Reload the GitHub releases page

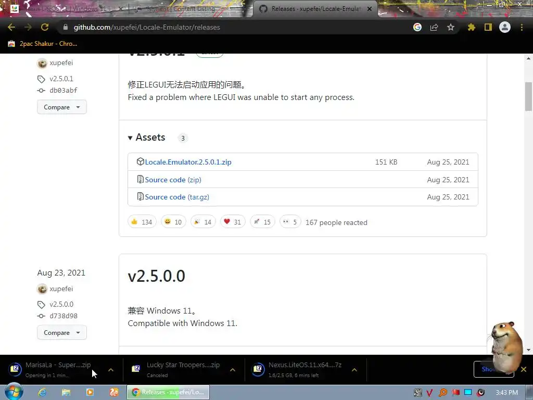[45, 27]
